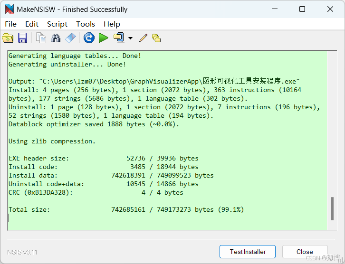Click the 'Datablock optimizer saved' line

(94, 124)
